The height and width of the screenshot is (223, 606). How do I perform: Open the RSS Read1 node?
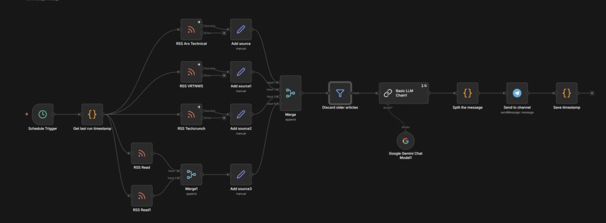142,196
